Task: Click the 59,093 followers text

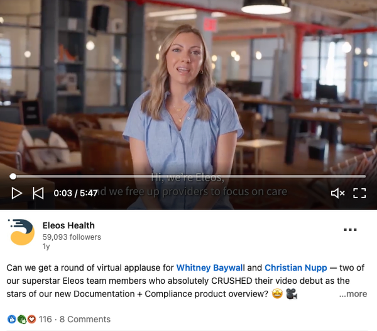Action: 72,237
